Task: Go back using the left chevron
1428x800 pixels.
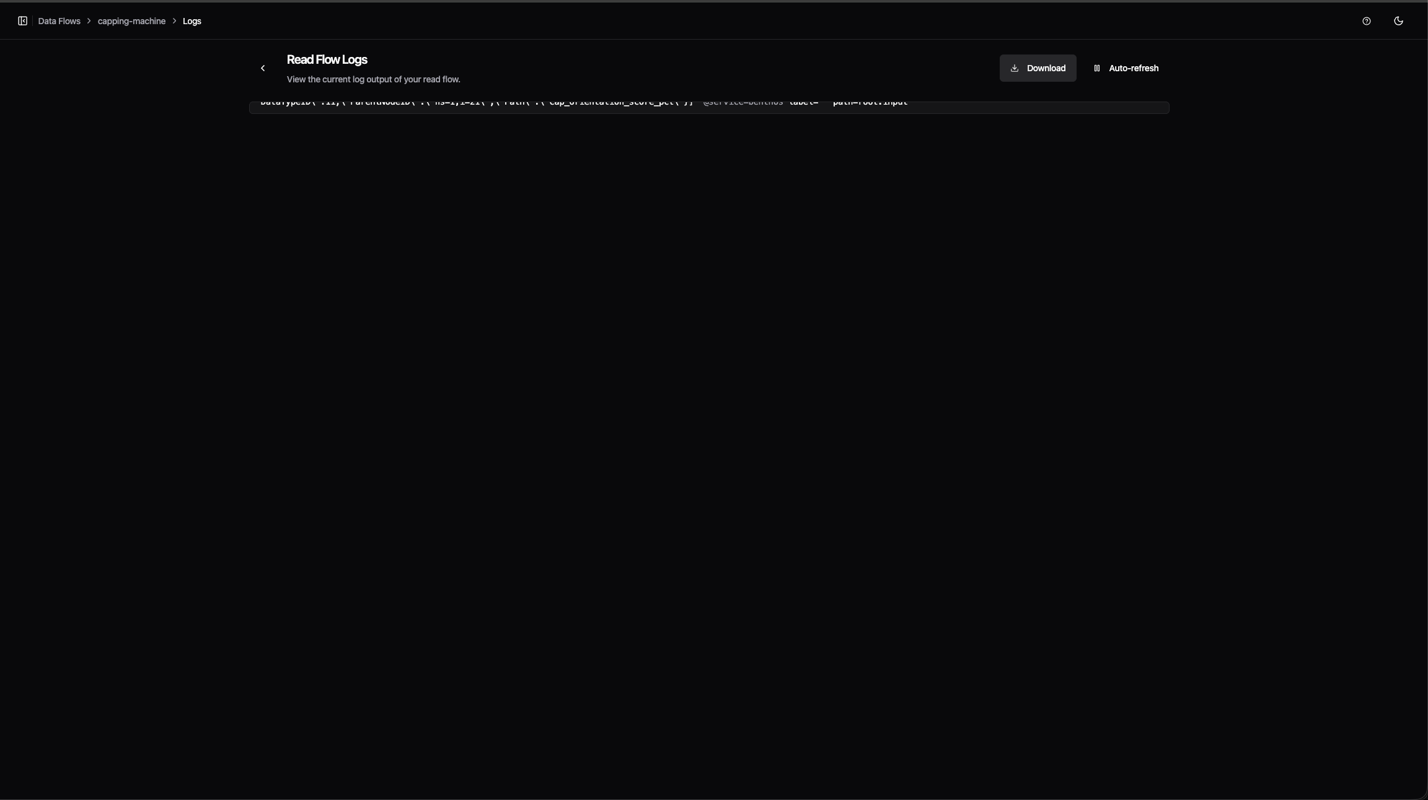Action: click(x=263, y=68)
